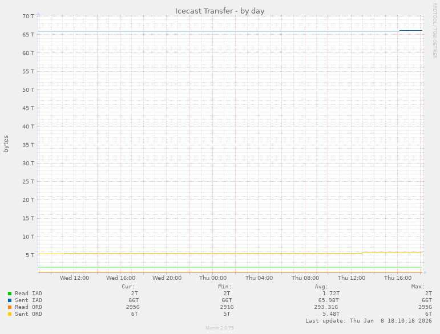Click the 'Sent ORD' legend label
Screen dimensions: 440x334
tap(29, 314)
